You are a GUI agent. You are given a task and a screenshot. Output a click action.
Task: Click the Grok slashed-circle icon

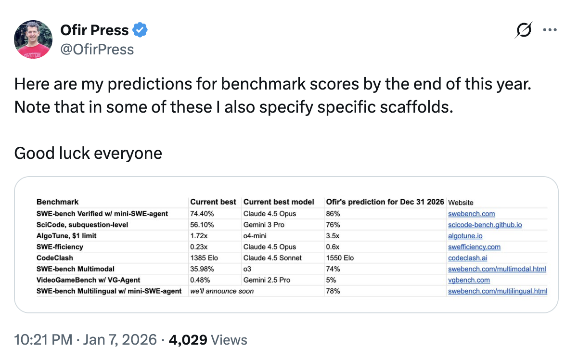[524, 30]
